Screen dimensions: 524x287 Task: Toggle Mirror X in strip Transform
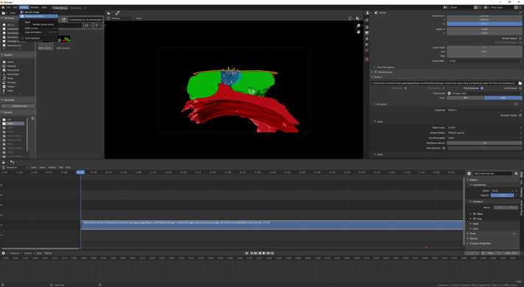click(499, 207)
